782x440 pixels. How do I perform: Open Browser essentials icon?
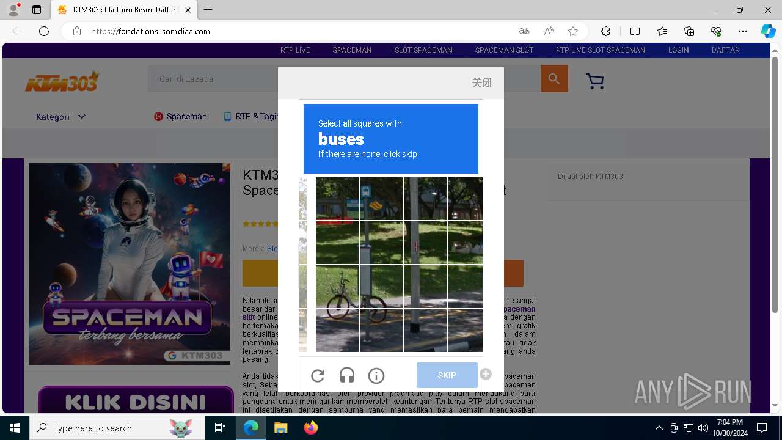coord(716,31)
